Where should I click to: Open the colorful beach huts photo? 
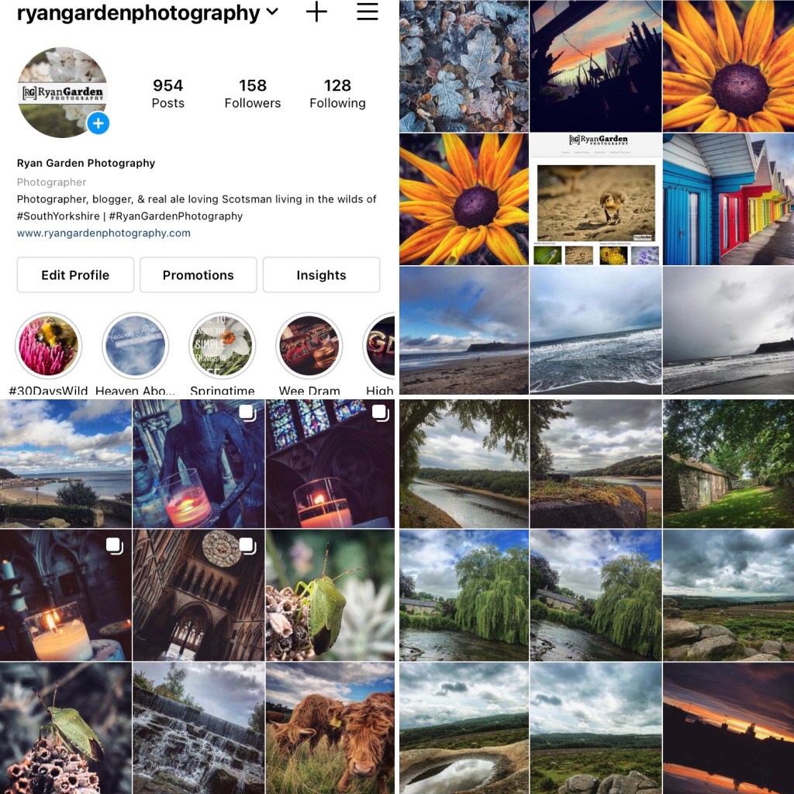coord(728,199)
